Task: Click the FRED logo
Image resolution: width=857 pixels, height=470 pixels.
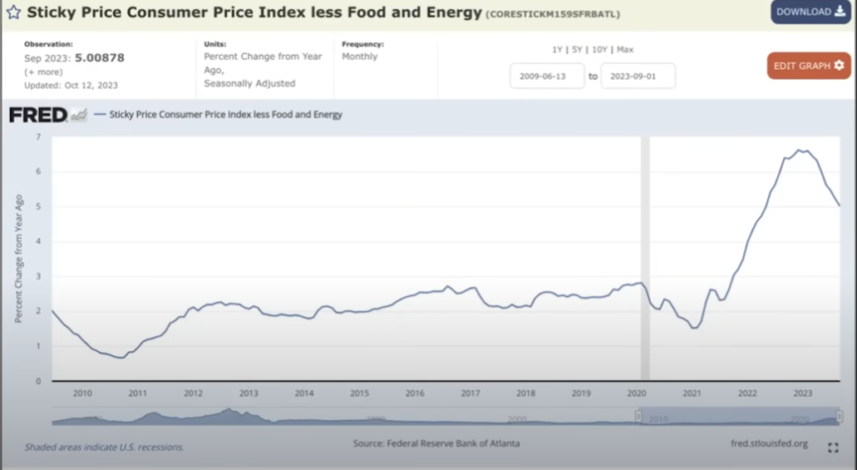Action: 38,115
